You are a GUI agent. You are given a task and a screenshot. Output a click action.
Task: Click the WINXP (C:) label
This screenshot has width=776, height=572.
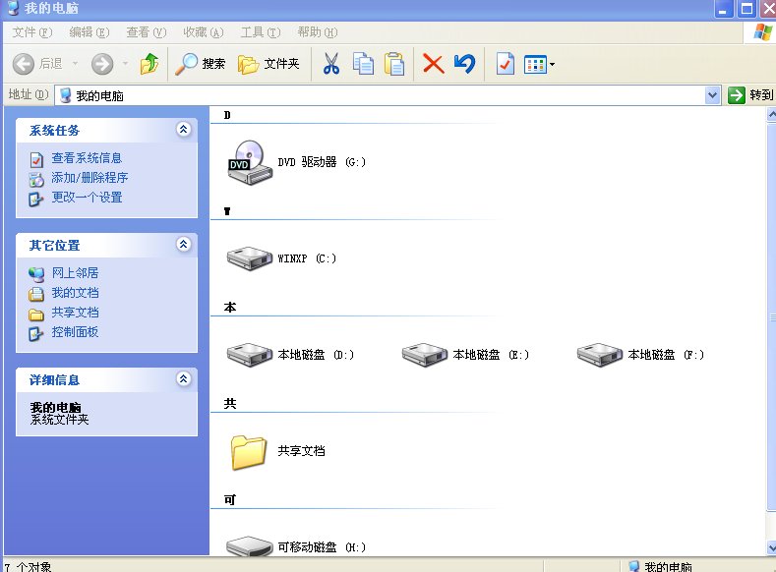[x=307, y=258]
